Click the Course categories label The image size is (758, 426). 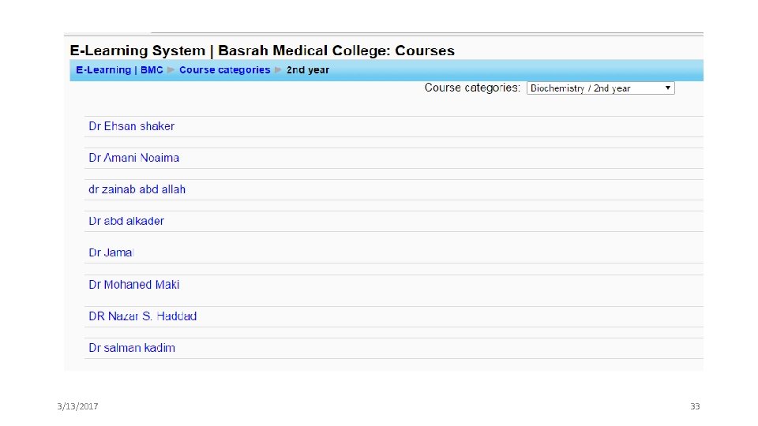(x=472, y=88)
